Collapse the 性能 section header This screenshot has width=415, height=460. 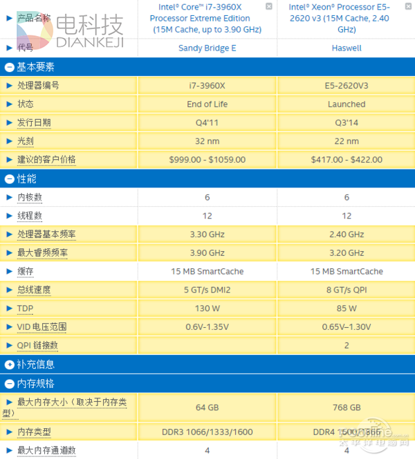pos(10,178)
